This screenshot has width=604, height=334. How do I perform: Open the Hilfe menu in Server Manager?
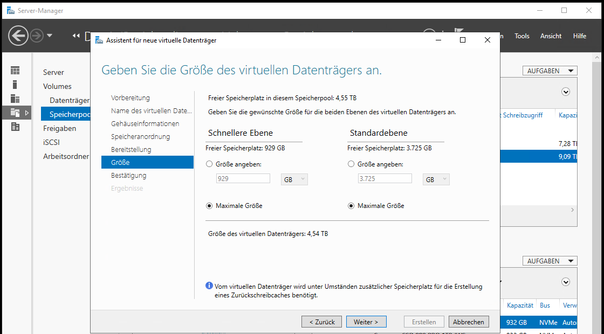pyautogui.click(x=580, y=36)
